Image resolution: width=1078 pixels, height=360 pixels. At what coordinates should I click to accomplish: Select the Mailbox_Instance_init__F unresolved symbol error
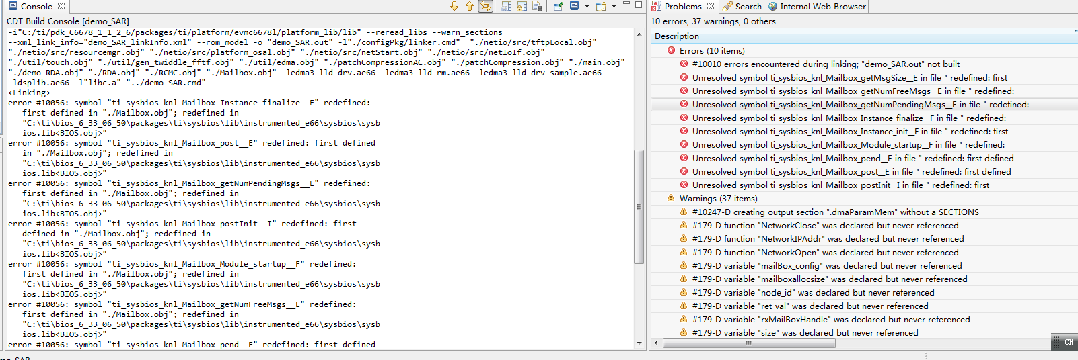click(x=864, y=131)
